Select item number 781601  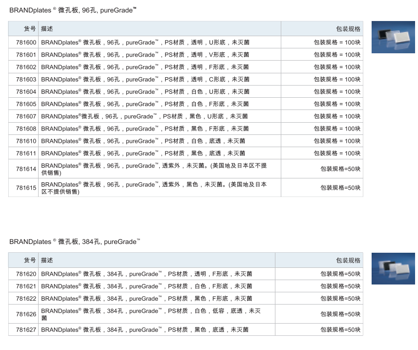pyautogui.click(x=26, y=55)
